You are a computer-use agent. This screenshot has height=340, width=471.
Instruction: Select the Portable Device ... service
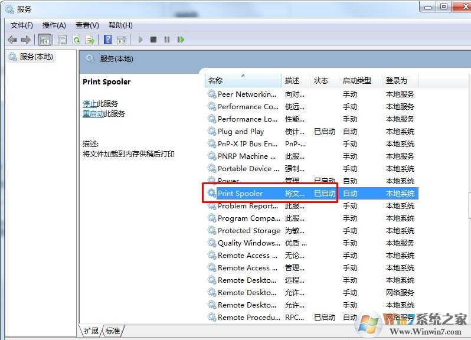click(312, 168)
